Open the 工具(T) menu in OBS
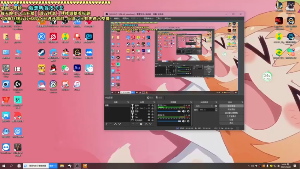The image size is (300, 169). (x=159, y=18)
